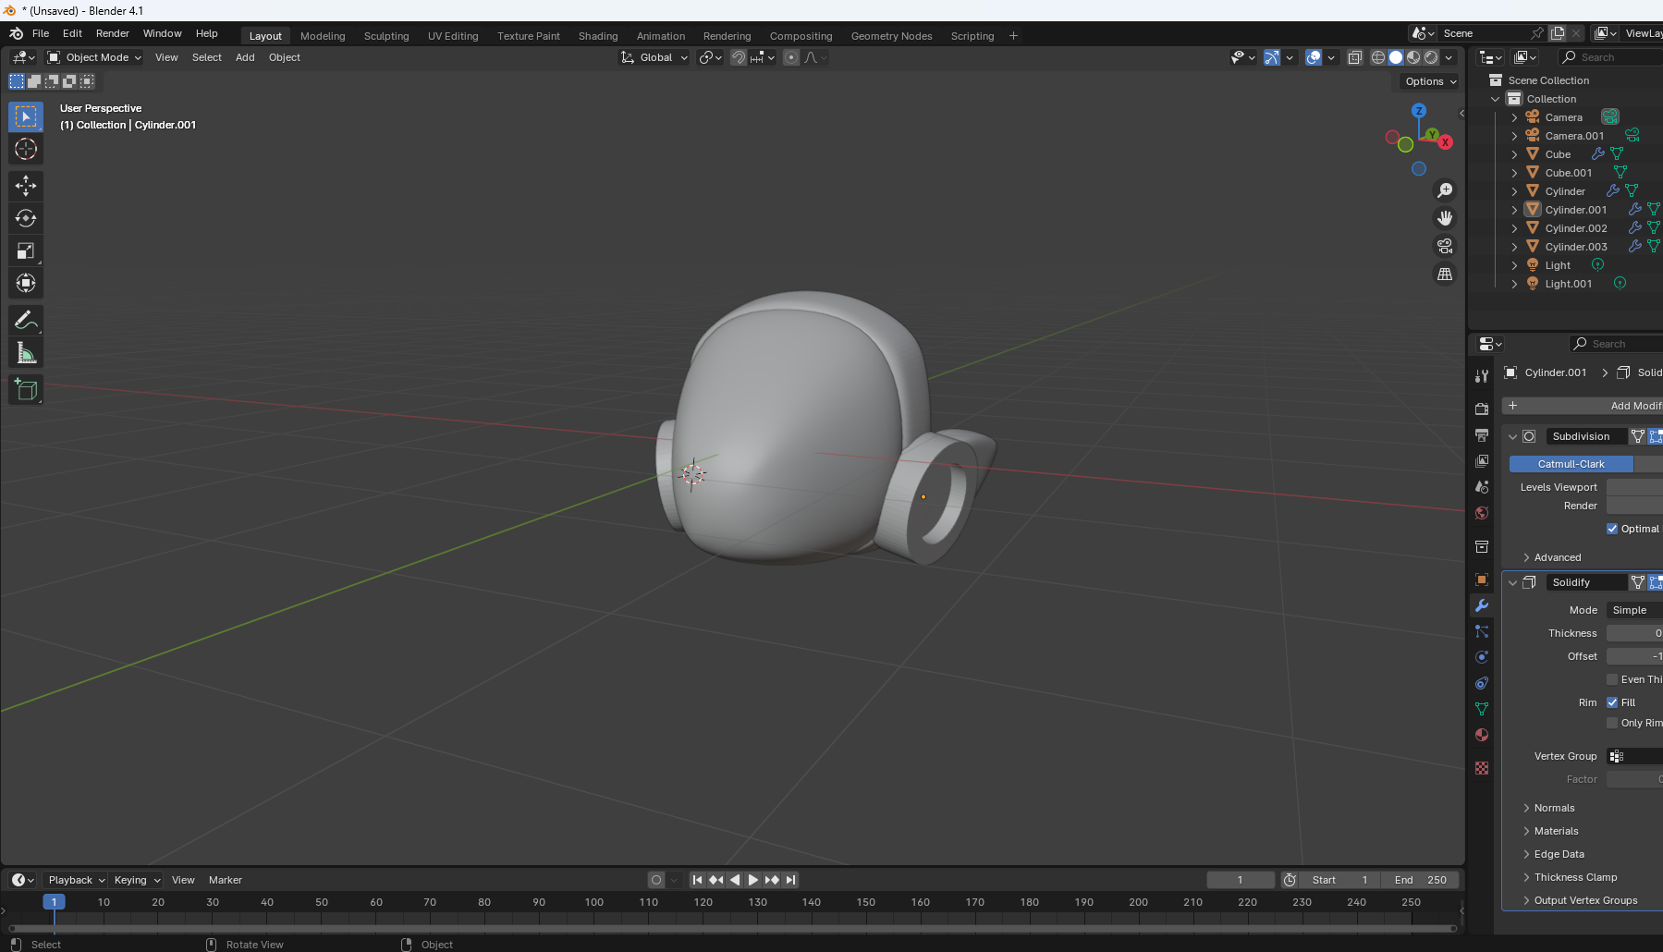
Task: Expand the Cylinder.001 item in the outliner
Action: (1513, 209)
